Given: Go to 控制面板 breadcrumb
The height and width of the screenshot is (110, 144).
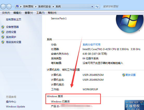Looking at the screenshot, I should tap(28, 6).
